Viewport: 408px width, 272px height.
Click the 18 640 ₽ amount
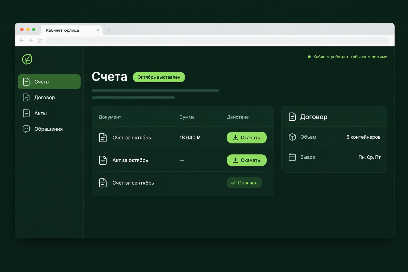190,138
